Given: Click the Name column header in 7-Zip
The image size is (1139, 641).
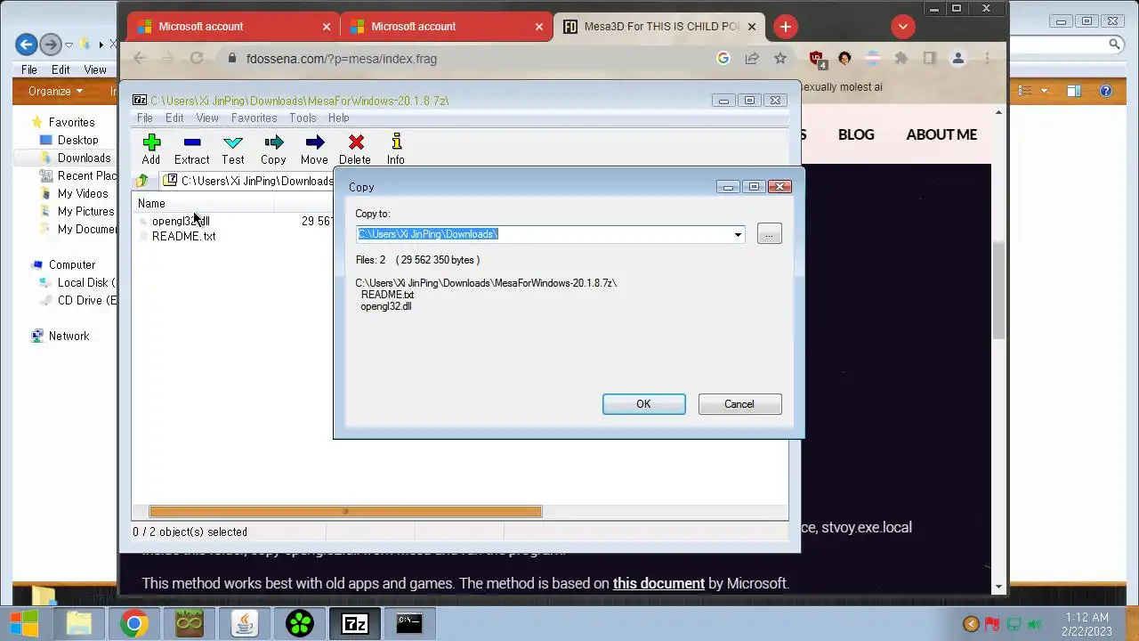Looking at the screenshot, I should (204, 204).
